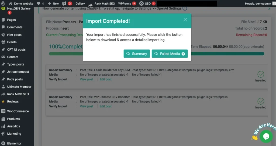This screenshot has height=146, width=276.
Task: Download the import Summary log
Action: coord(137,54)
